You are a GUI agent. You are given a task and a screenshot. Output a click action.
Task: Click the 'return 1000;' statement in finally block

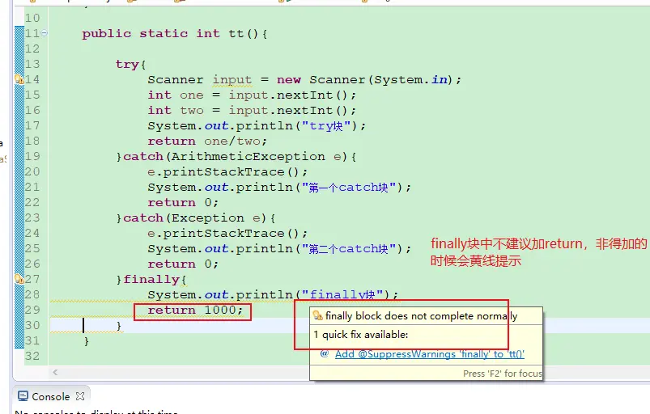[195, 310]
